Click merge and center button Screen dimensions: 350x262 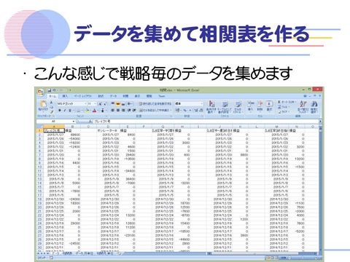tap(155, 111)
